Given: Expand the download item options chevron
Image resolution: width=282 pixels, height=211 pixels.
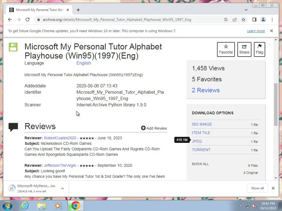Looking at the screenshot, I should point(63,188).
